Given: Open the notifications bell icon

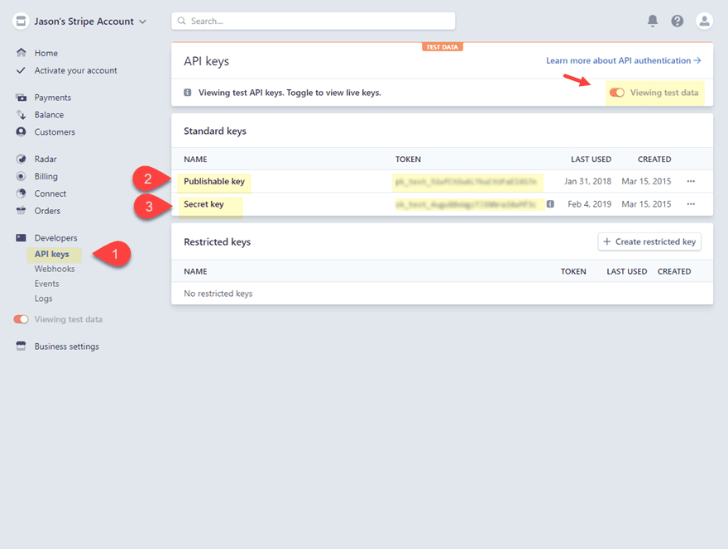Looking at the screenshot, I should pyautogui.click(x=653, y=20).
